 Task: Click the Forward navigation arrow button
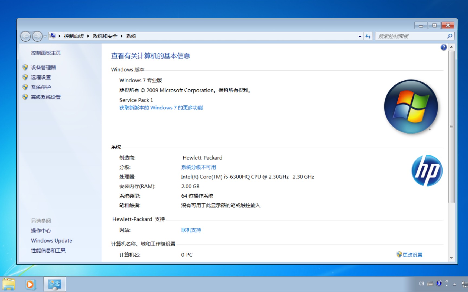click(37, 36)
